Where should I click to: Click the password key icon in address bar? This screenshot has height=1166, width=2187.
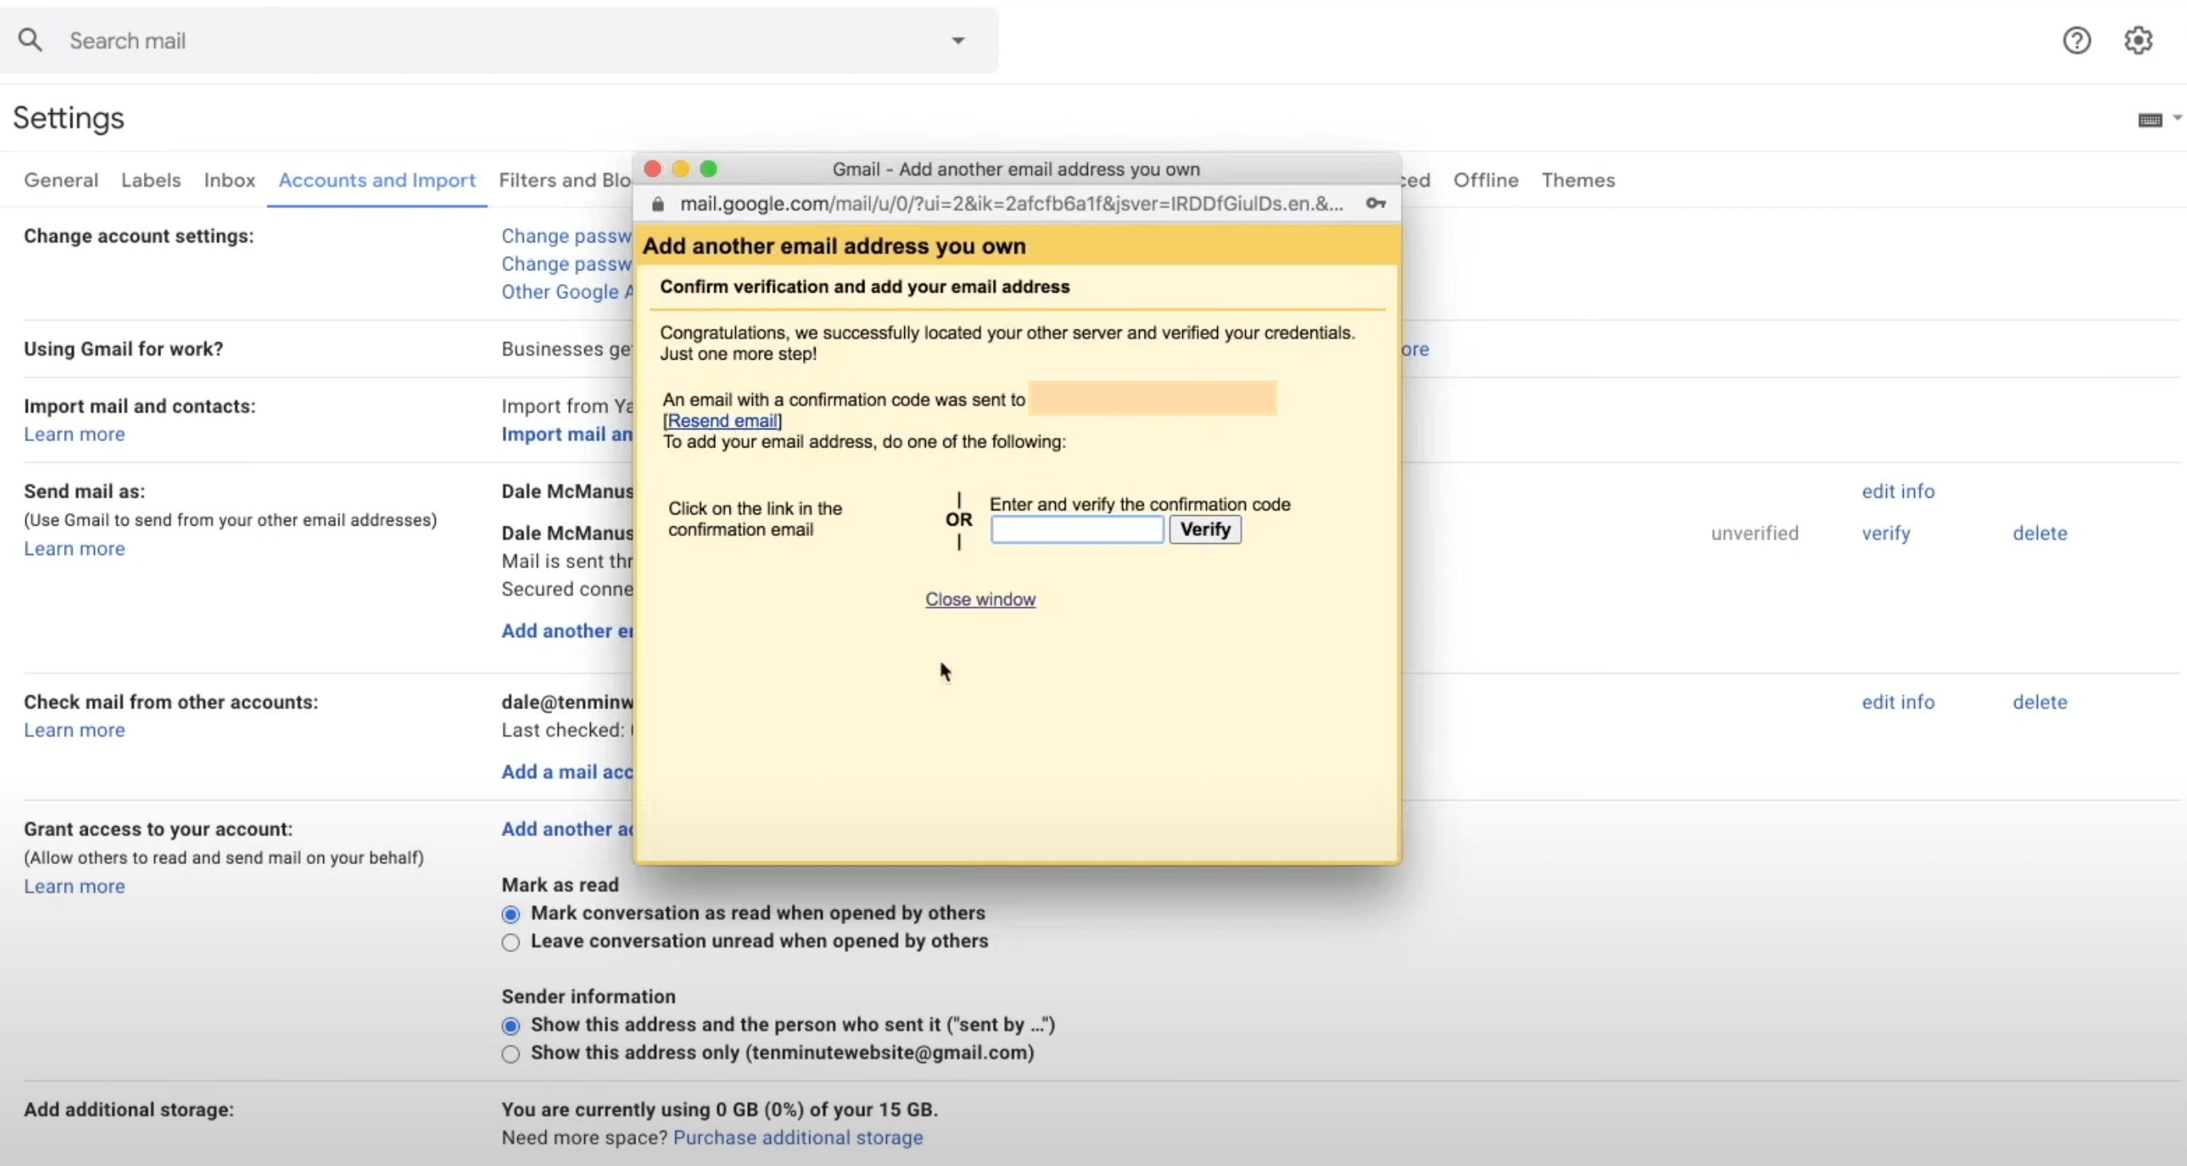click(x=1375, y=203)
